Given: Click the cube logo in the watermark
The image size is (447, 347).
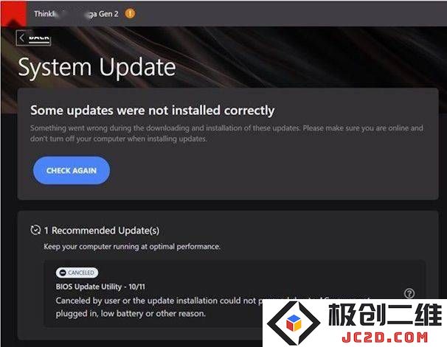Looking at the screenshot, I should (294, 323).
